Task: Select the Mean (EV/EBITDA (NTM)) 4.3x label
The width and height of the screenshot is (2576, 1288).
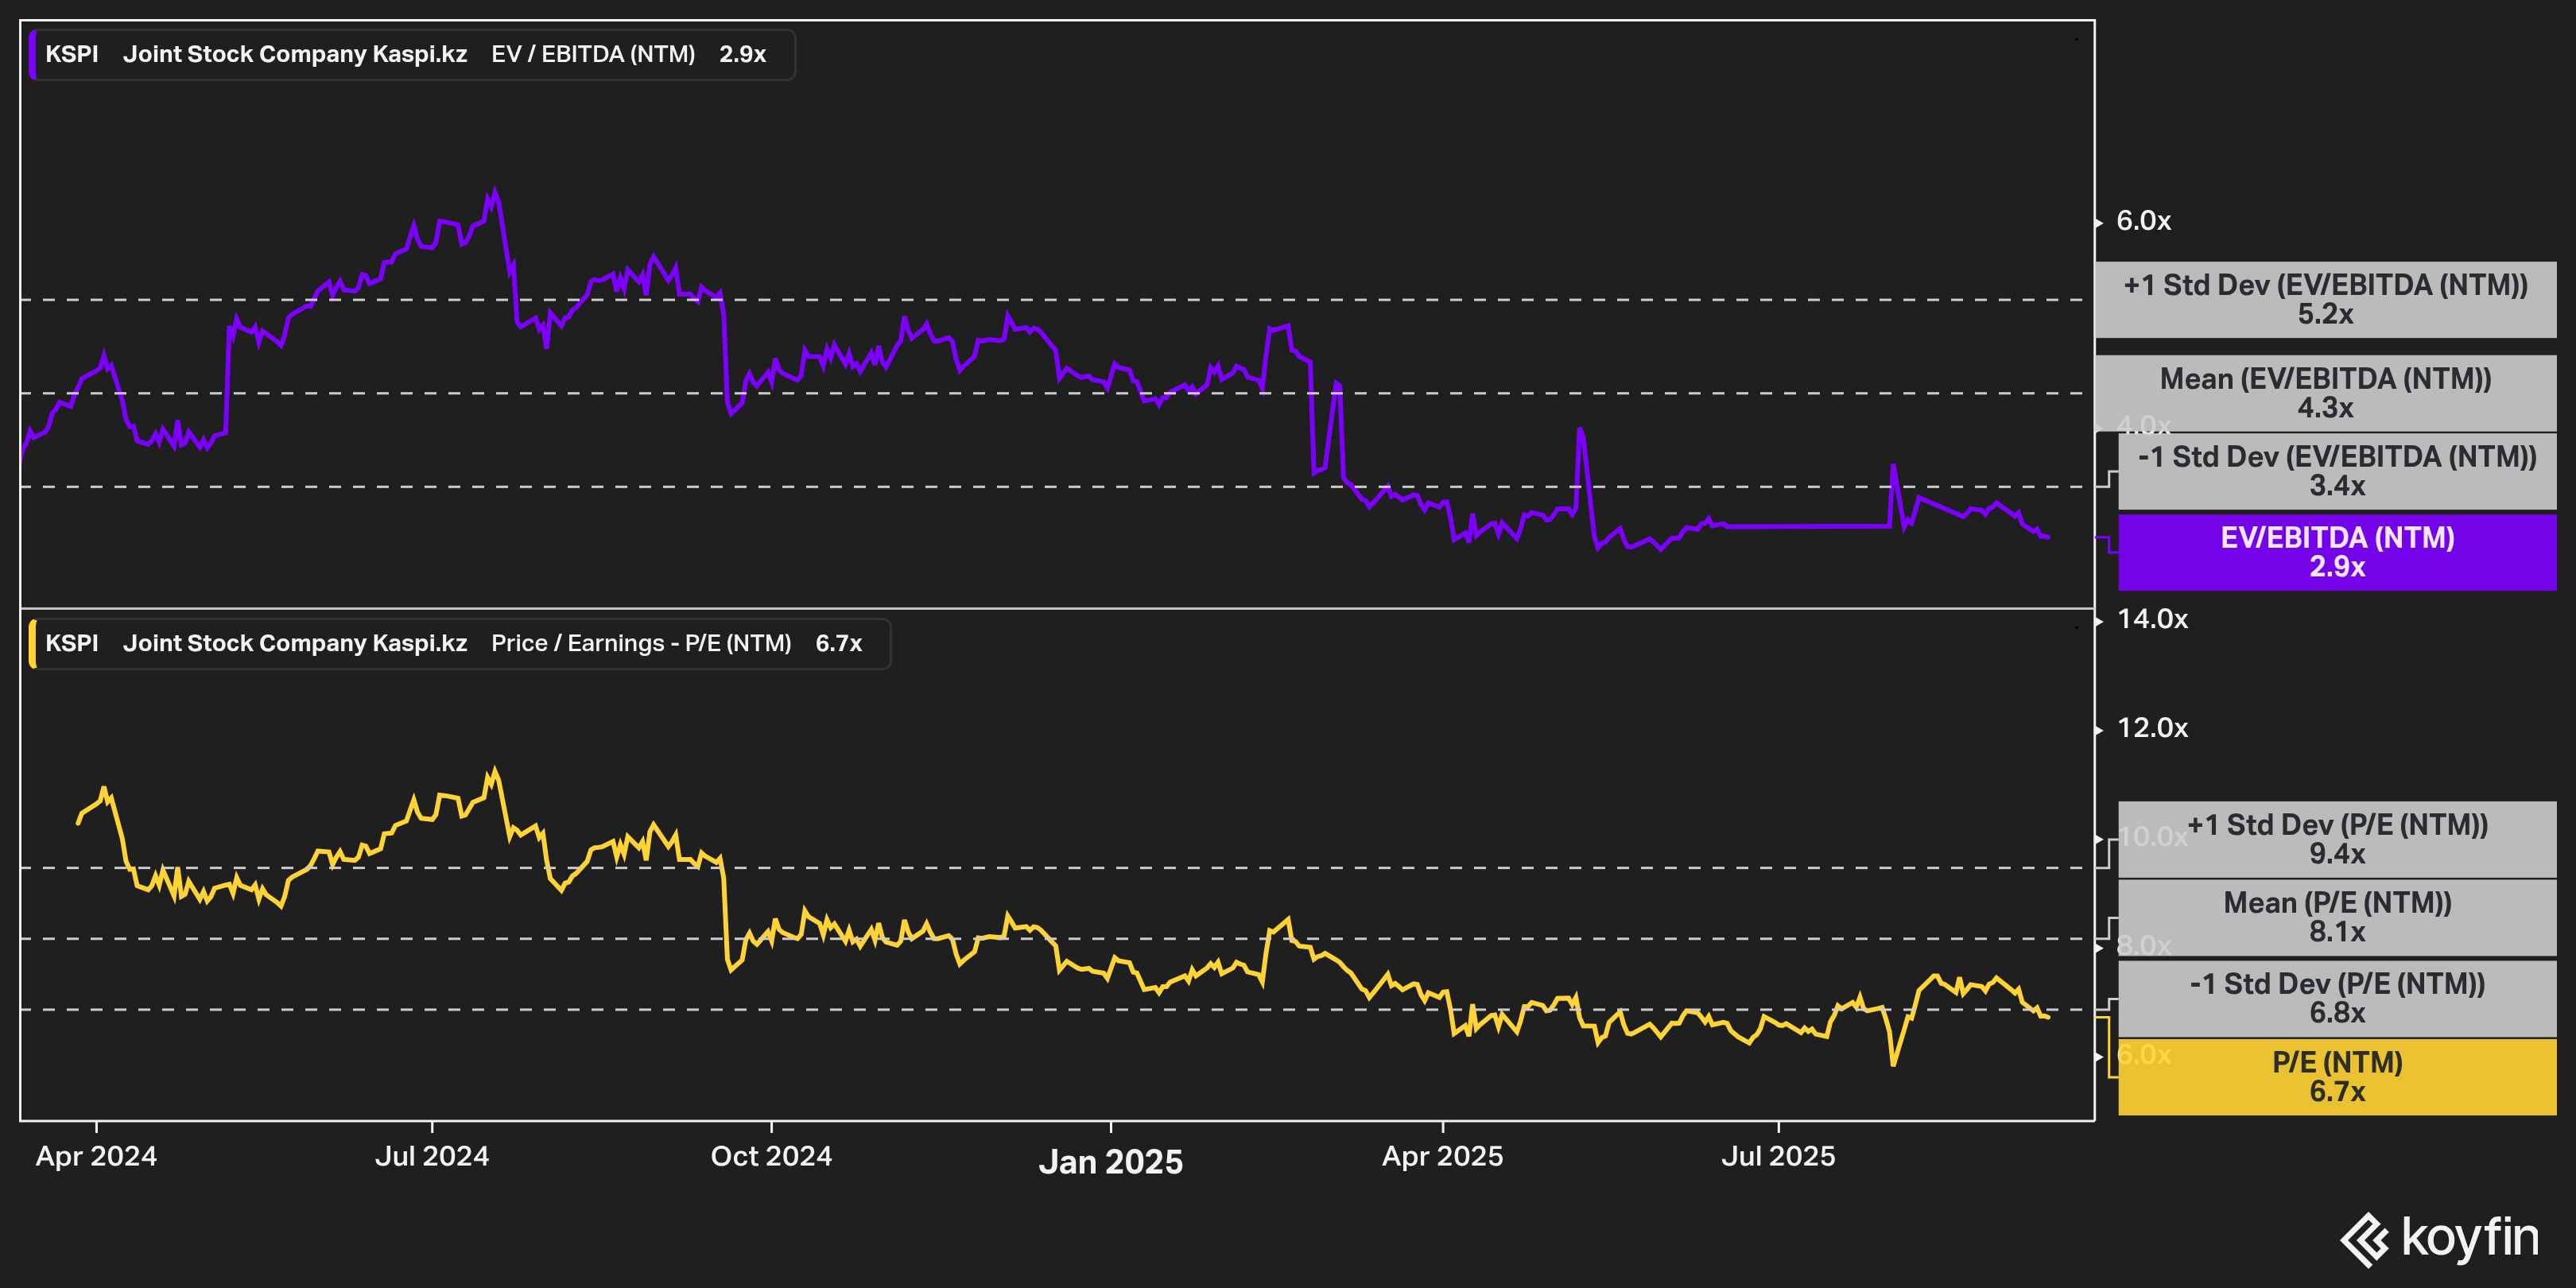Action: 2325,393
